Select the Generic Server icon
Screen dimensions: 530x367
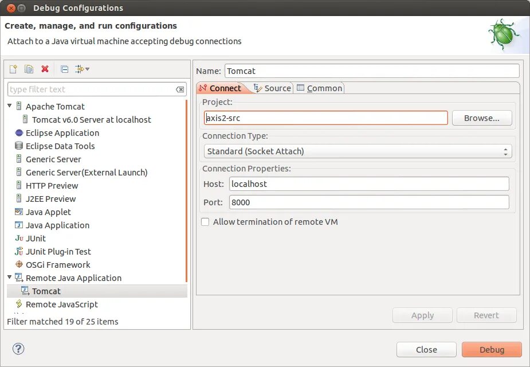click(19, 159)
